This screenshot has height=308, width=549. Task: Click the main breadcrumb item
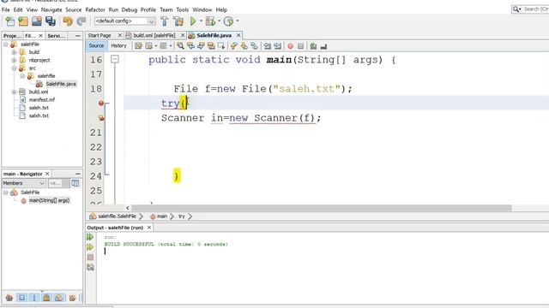click(x=162, y=216)
